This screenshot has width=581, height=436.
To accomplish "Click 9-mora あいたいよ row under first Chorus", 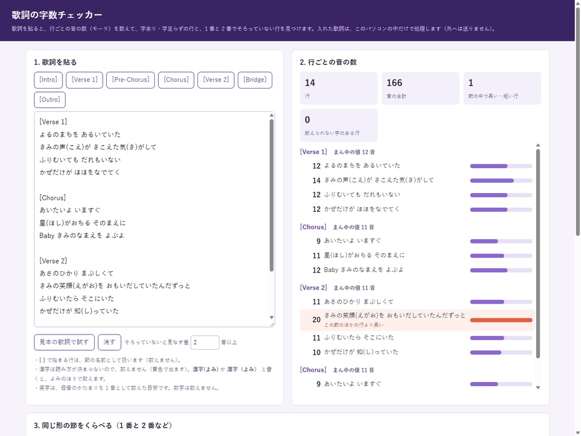I will click(x=417, y=241).
